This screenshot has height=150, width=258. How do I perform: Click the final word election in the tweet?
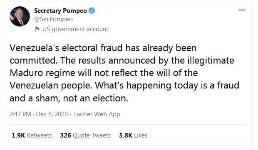tap(109, 98)
